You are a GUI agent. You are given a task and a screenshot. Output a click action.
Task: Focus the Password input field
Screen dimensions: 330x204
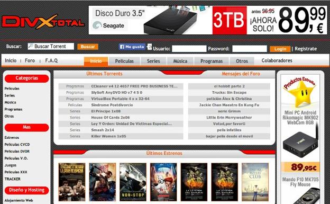[250, 49]
